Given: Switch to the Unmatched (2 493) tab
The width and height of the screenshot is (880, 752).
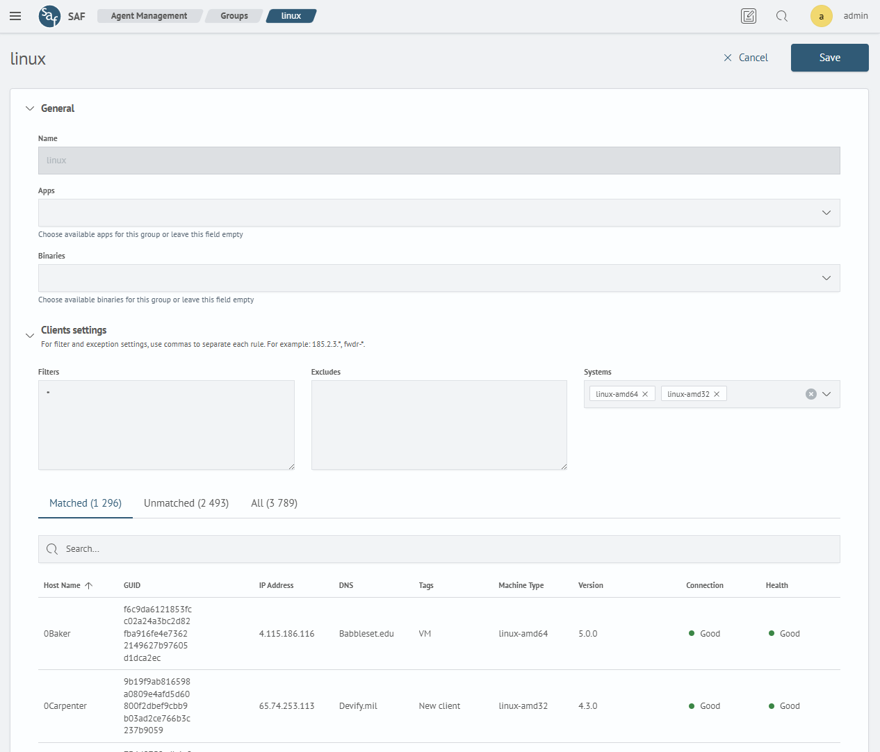Looking at the screenshot, I should (186, 503).
